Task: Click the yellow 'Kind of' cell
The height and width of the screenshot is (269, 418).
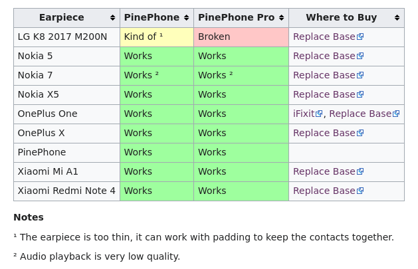Action: pos(156,37)
